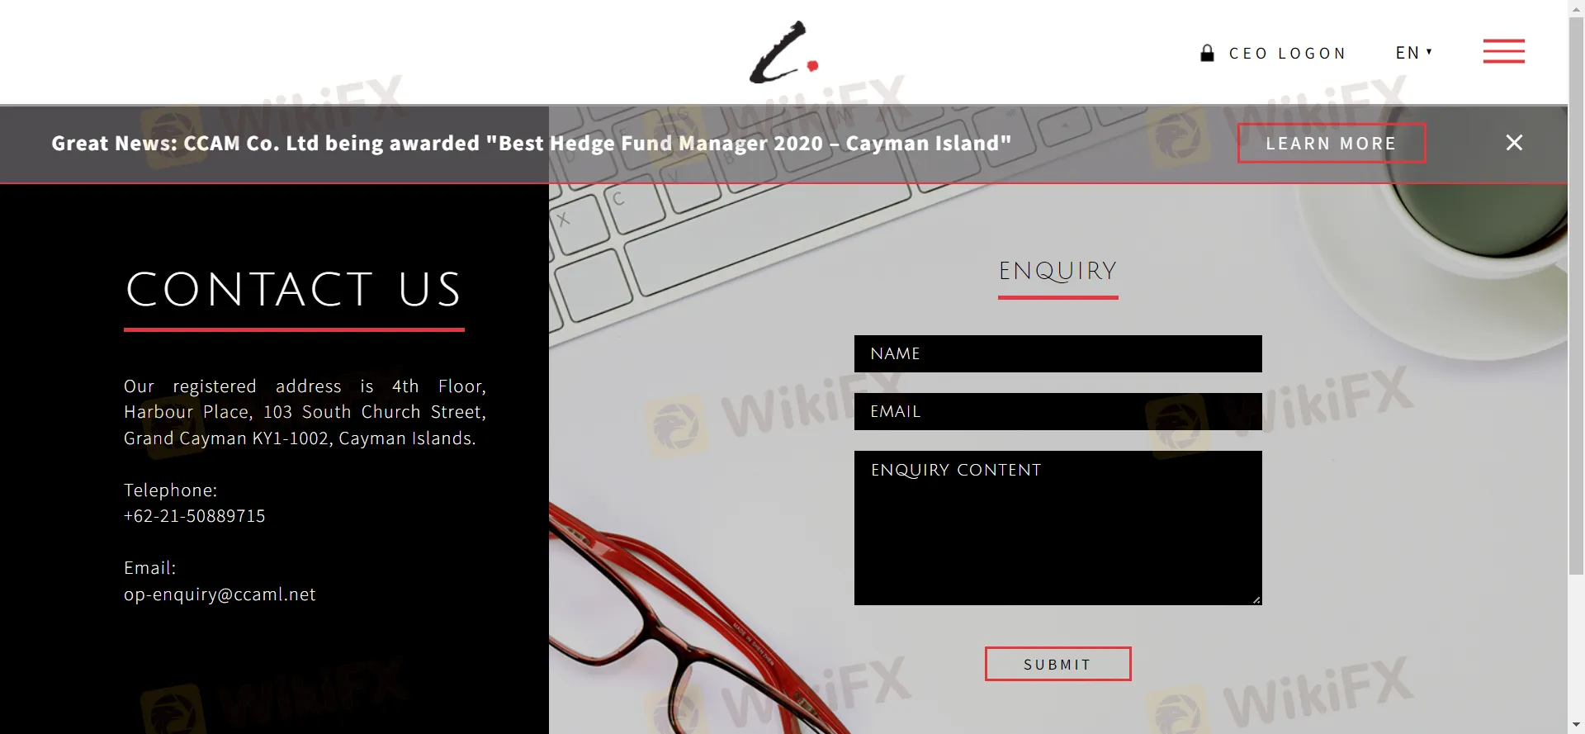Focus the NAME input field
The height and width of the screenshot is (734, 1585).
pos(1057,353)
